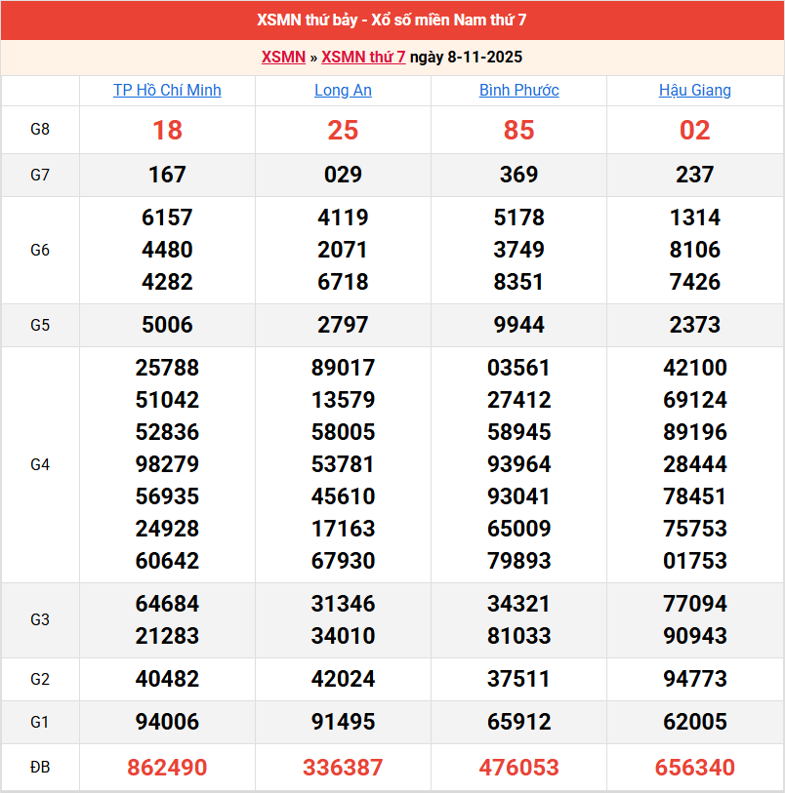Viewport: 785px width, 793px height.
Task: Open the TP Hồ Chí Minh province link
Action: pyautogui.click(x=167, y=91)
